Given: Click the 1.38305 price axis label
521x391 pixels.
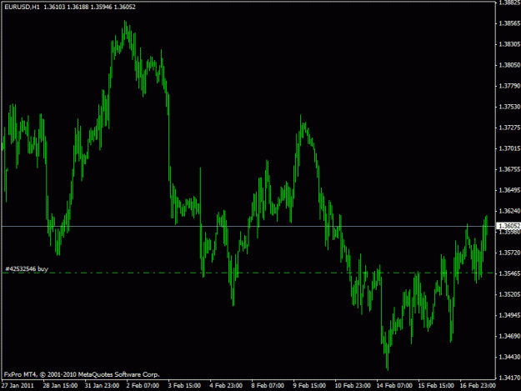Looking at the screenshot, I should coord(509,44).
